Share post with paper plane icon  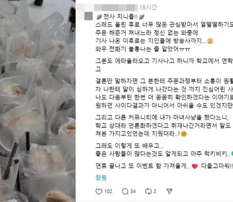(x=169, y=191)
